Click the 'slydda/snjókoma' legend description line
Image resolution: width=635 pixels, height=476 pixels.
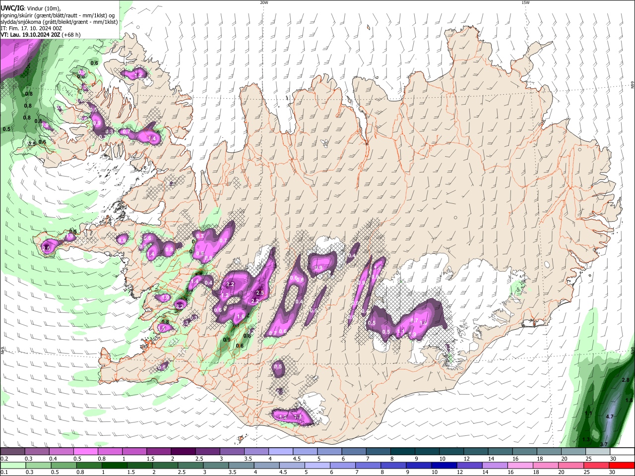tap(59, 22)
